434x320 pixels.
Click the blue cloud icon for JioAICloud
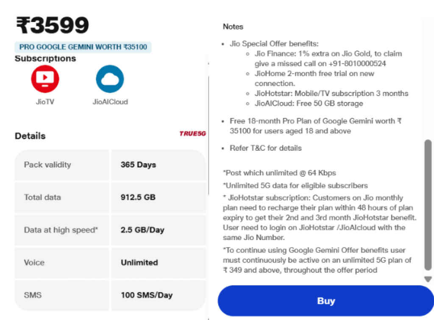pos(110,77)
